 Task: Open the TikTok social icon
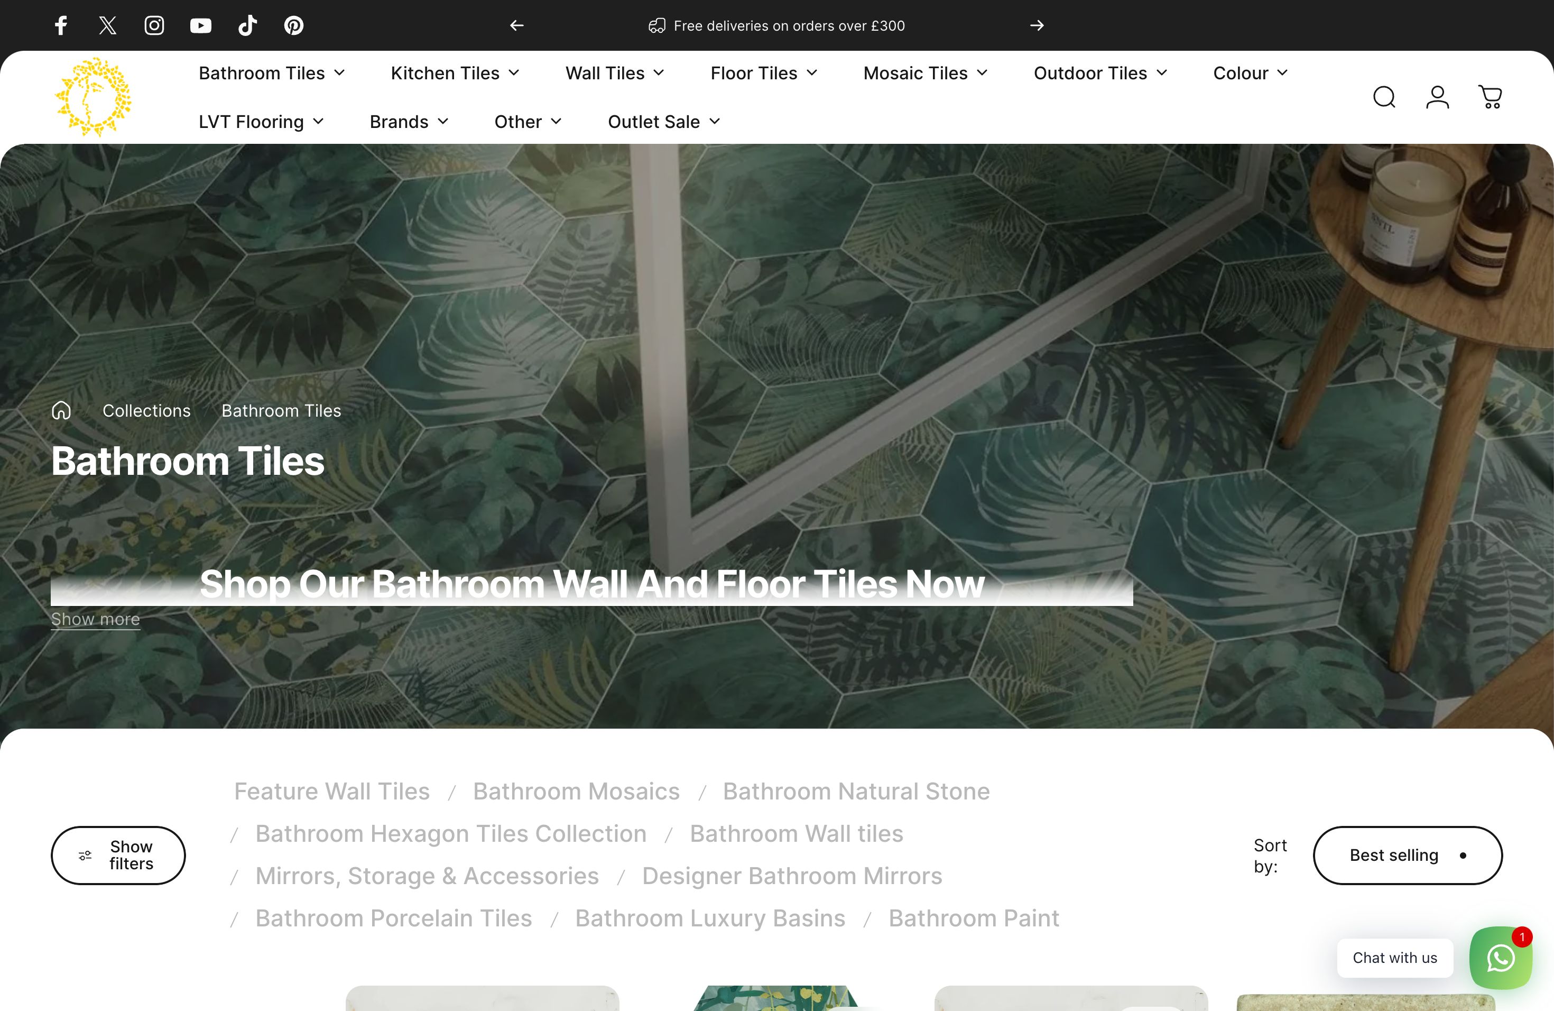point(247,25)
